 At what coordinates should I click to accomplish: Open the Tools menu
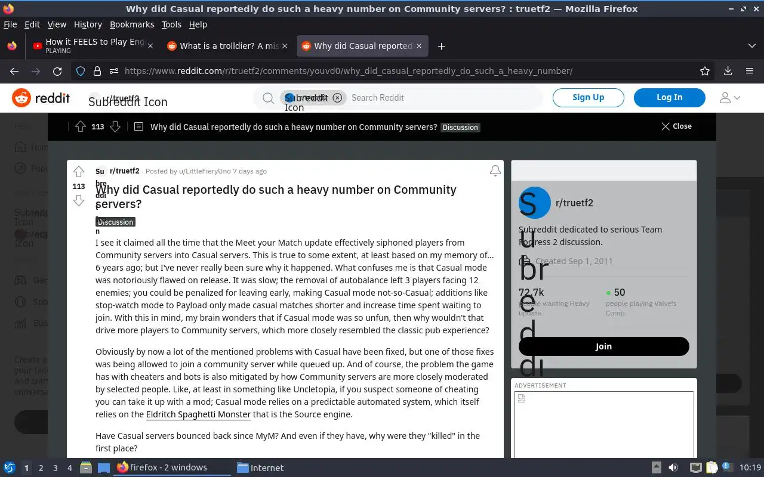pyautogui.click(x=171, y=24)
